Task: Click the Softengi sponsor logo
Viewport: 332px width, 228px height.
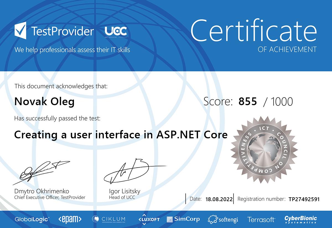Action: [x=223, y=220]
